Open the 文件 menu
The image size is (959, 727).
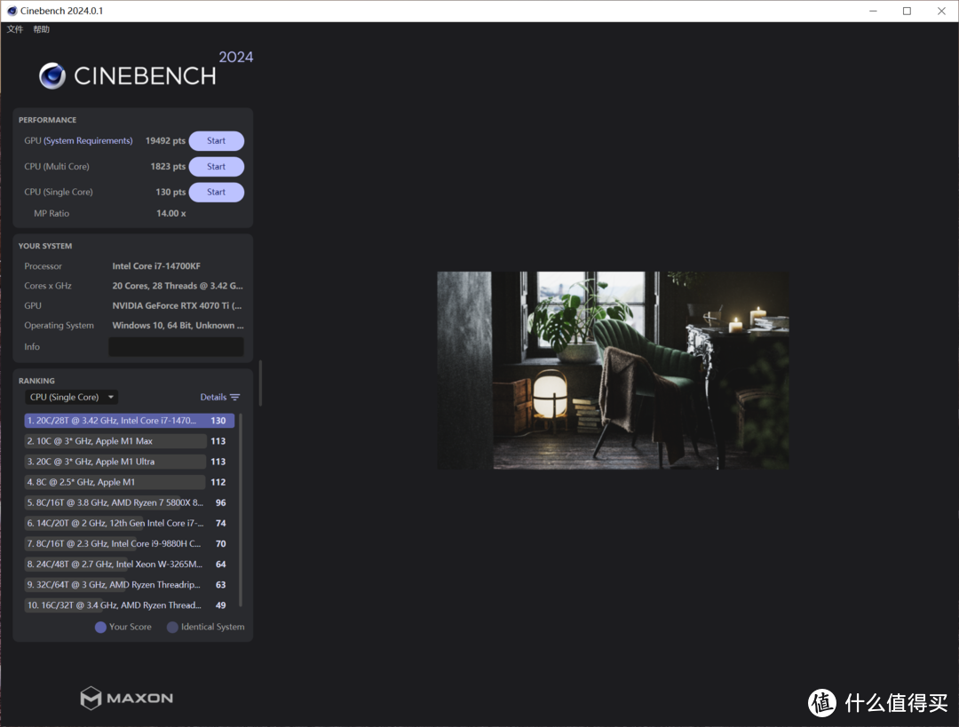click(x=15, y=29)
